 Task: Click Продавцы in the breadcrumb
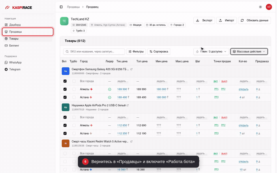tap(73, 7)
